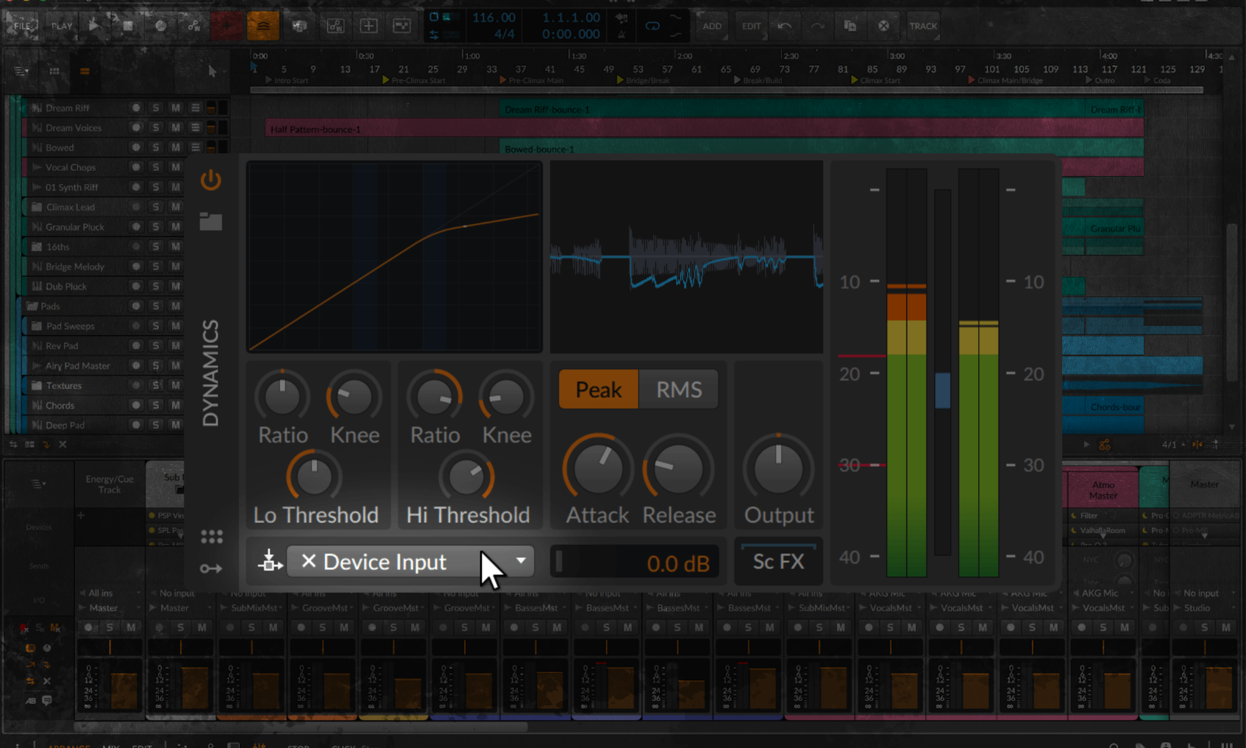The height and width of the screenshot is (748, 1246).
Task: Switch detection to RMS mode
Action: [x=678, y=390]
